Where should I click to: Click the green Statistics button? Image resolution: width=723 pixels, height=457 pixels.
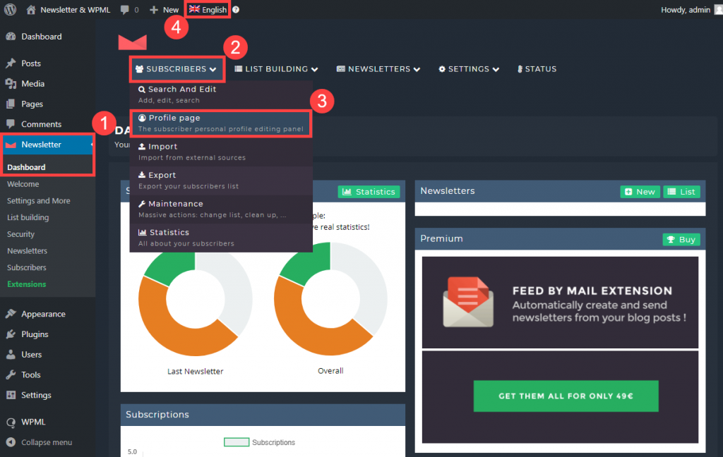tap(369, 192)
